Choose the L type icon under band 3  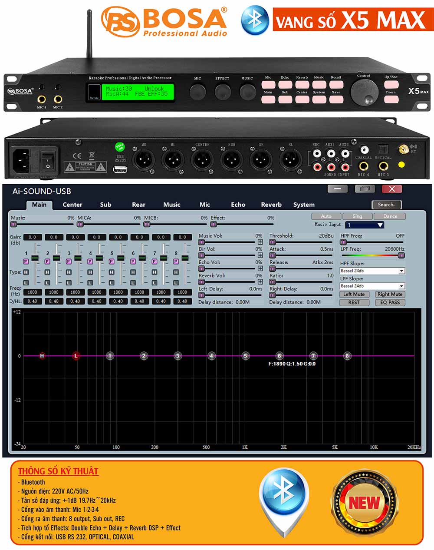[69, 283]
